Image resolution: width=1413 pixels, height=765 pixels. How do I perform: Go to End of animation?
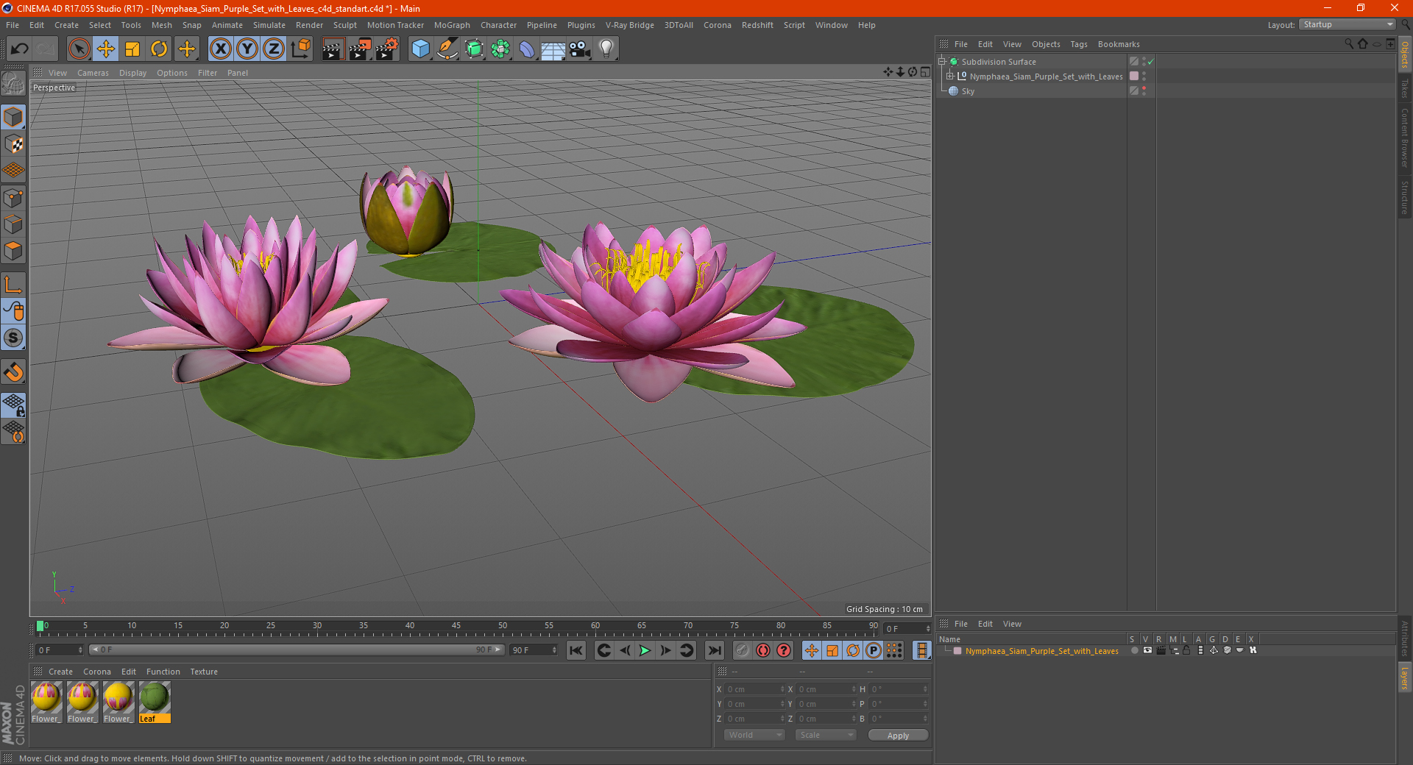coord(714,650)
